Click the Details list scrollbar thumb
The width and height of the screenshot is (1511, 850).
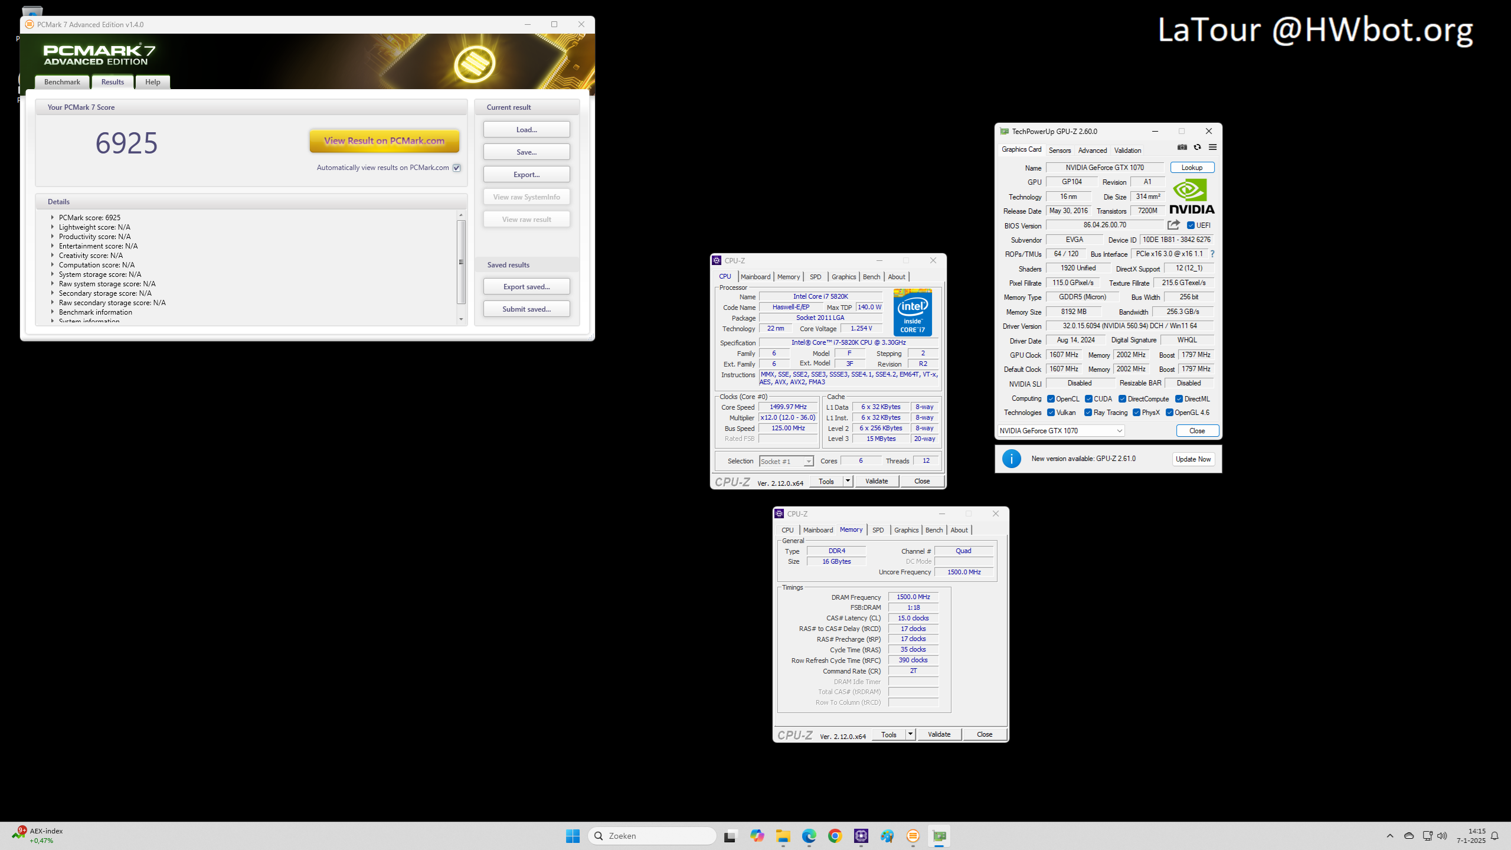click(462, 261)
